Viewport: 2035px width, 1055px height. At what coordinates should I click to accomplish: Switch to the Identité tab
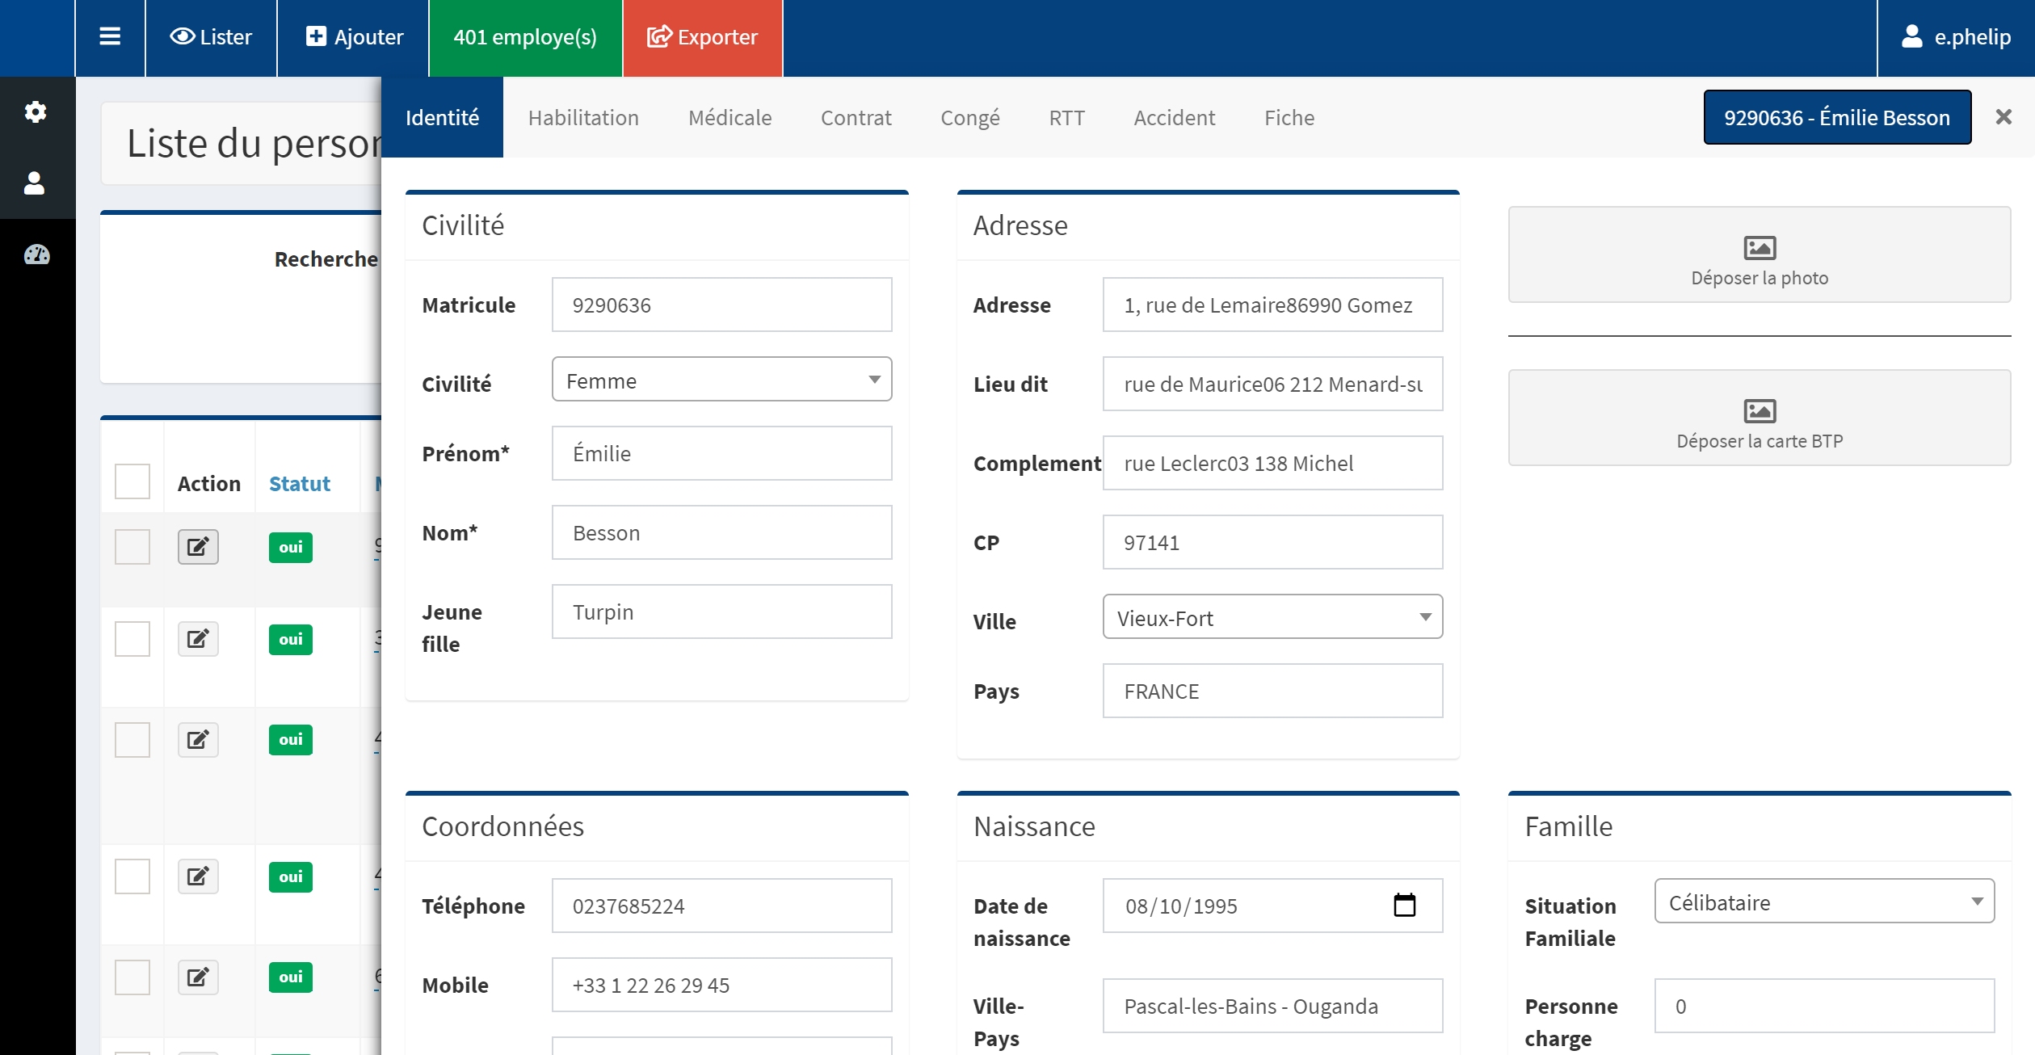tap(442, 117)
